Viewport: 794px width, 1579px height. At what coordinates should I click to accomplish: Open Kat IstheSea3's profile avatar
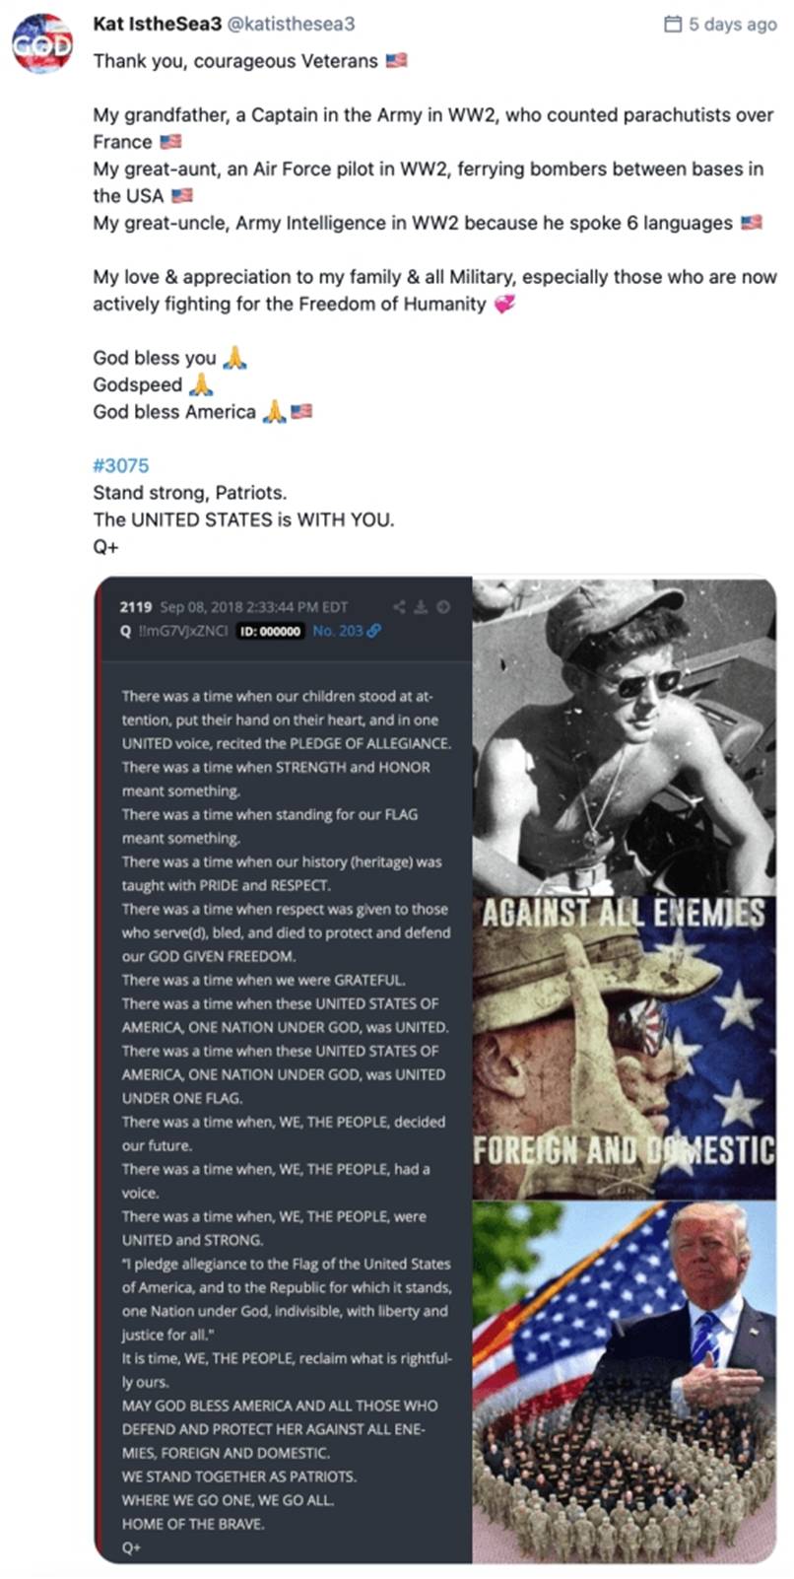click(42, 43)
